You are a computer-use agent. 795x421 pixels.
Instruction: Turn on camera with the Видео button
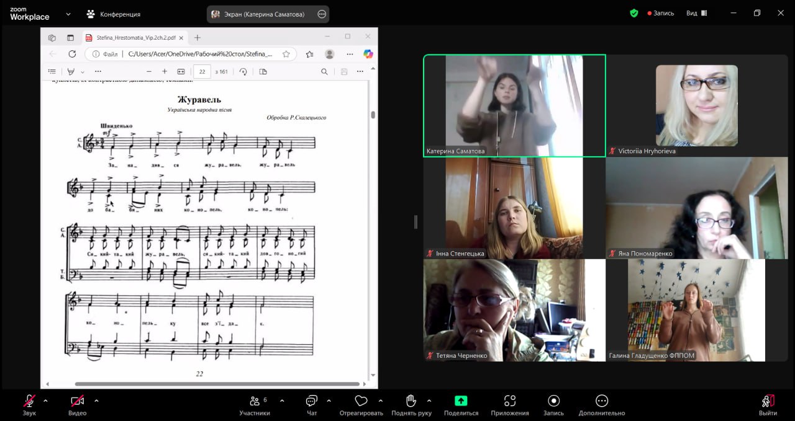(77, 405)
